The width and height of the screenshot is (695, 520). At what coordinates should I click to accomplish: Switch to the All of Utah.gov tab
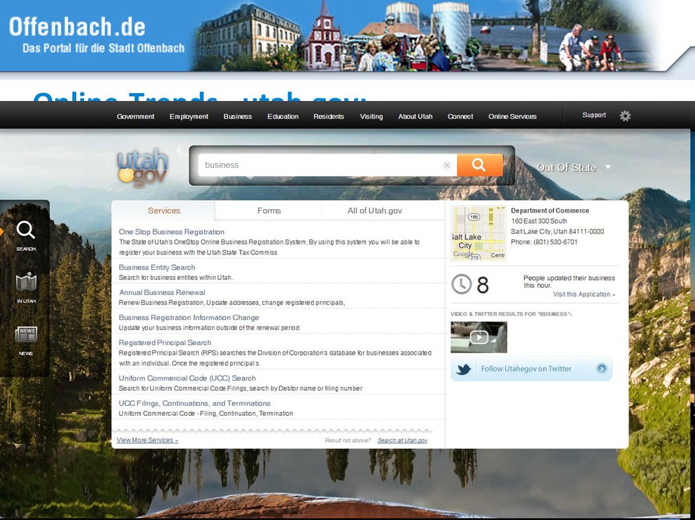[x=374, y=210]
